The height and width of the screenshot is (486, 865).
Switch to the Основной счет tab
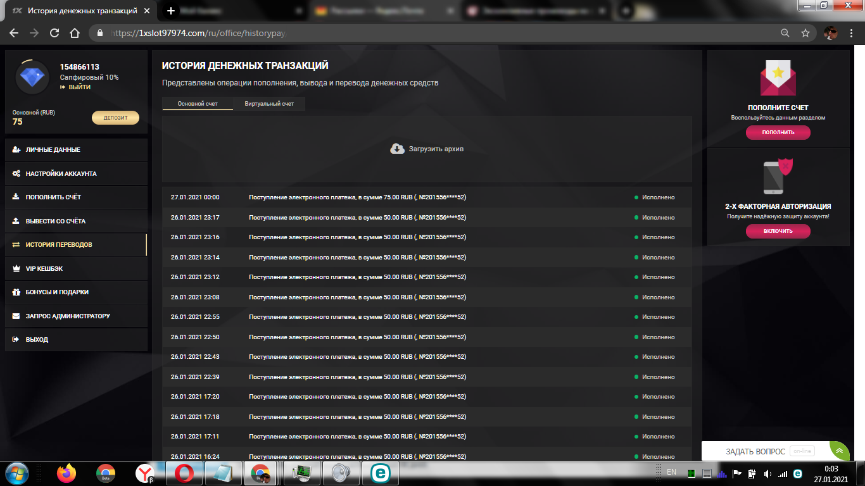coord(198,104)
